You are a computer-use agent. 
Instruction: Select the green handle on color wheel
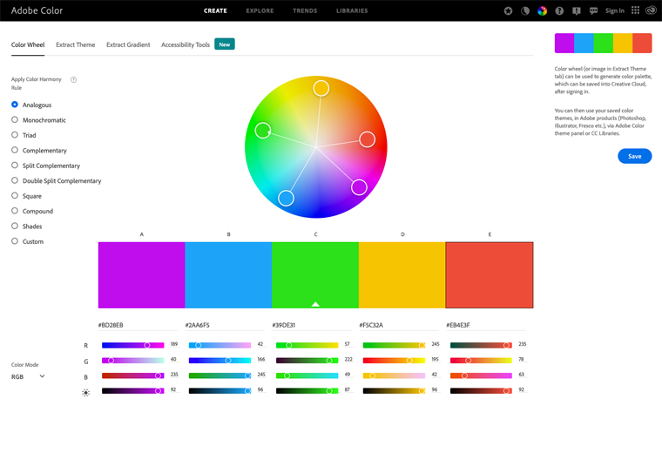263,131
